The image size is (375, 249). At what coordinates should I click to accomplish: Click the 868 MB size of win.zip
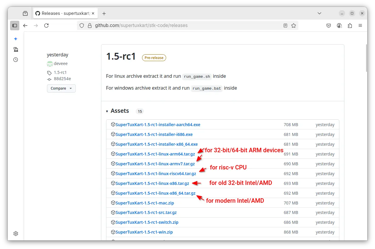(291, 232)
